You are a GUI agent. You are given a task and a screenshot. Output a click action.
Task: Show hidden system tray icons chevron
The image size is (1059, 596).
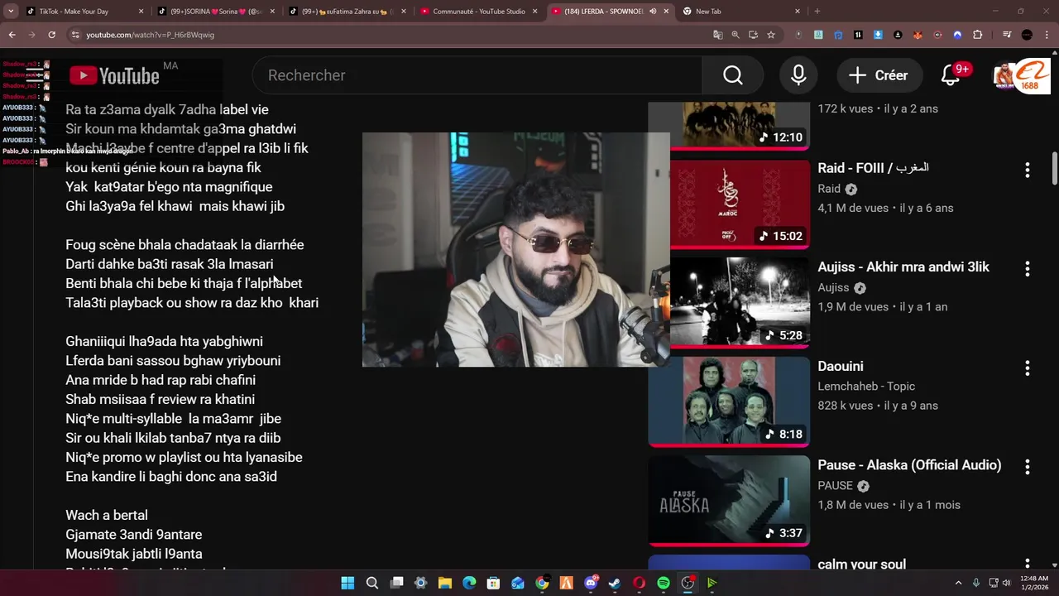958,583
